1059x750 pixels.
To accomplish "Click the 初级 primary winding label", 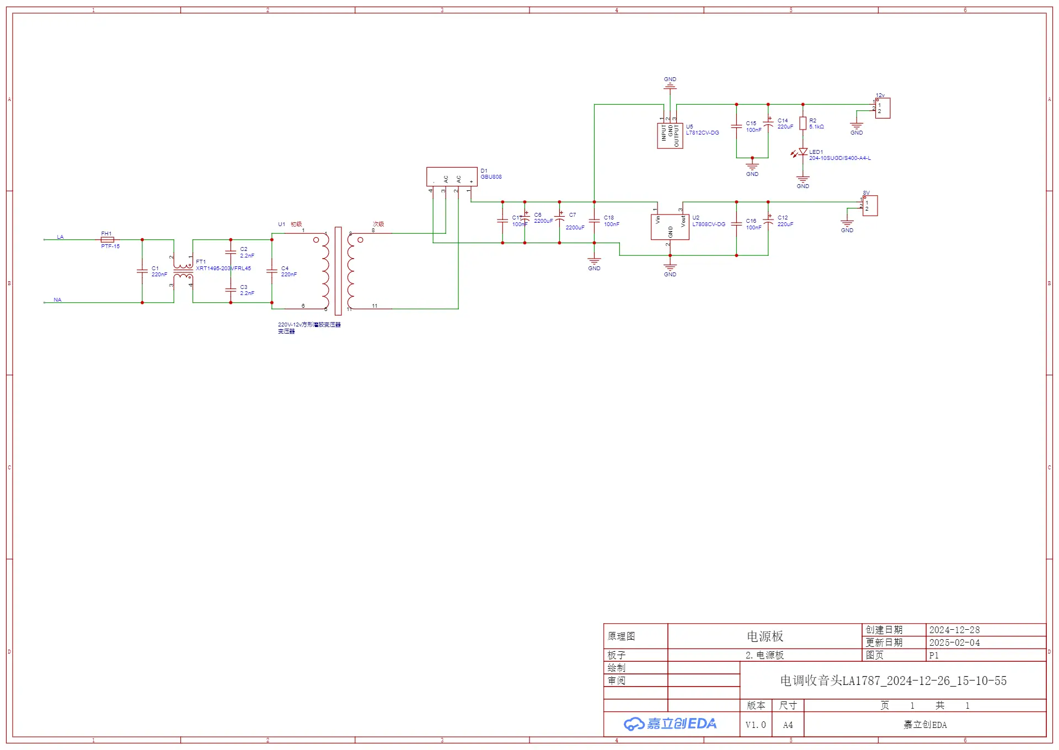I will coord(296,224).
